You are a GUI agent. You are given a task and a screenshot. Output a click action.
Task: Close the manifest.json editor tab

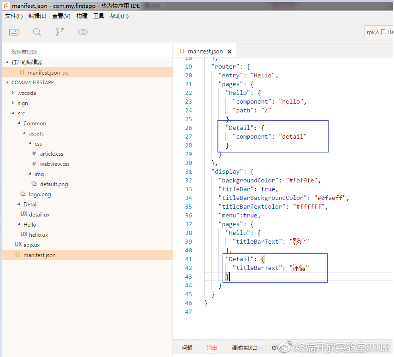tap(229, 52)
